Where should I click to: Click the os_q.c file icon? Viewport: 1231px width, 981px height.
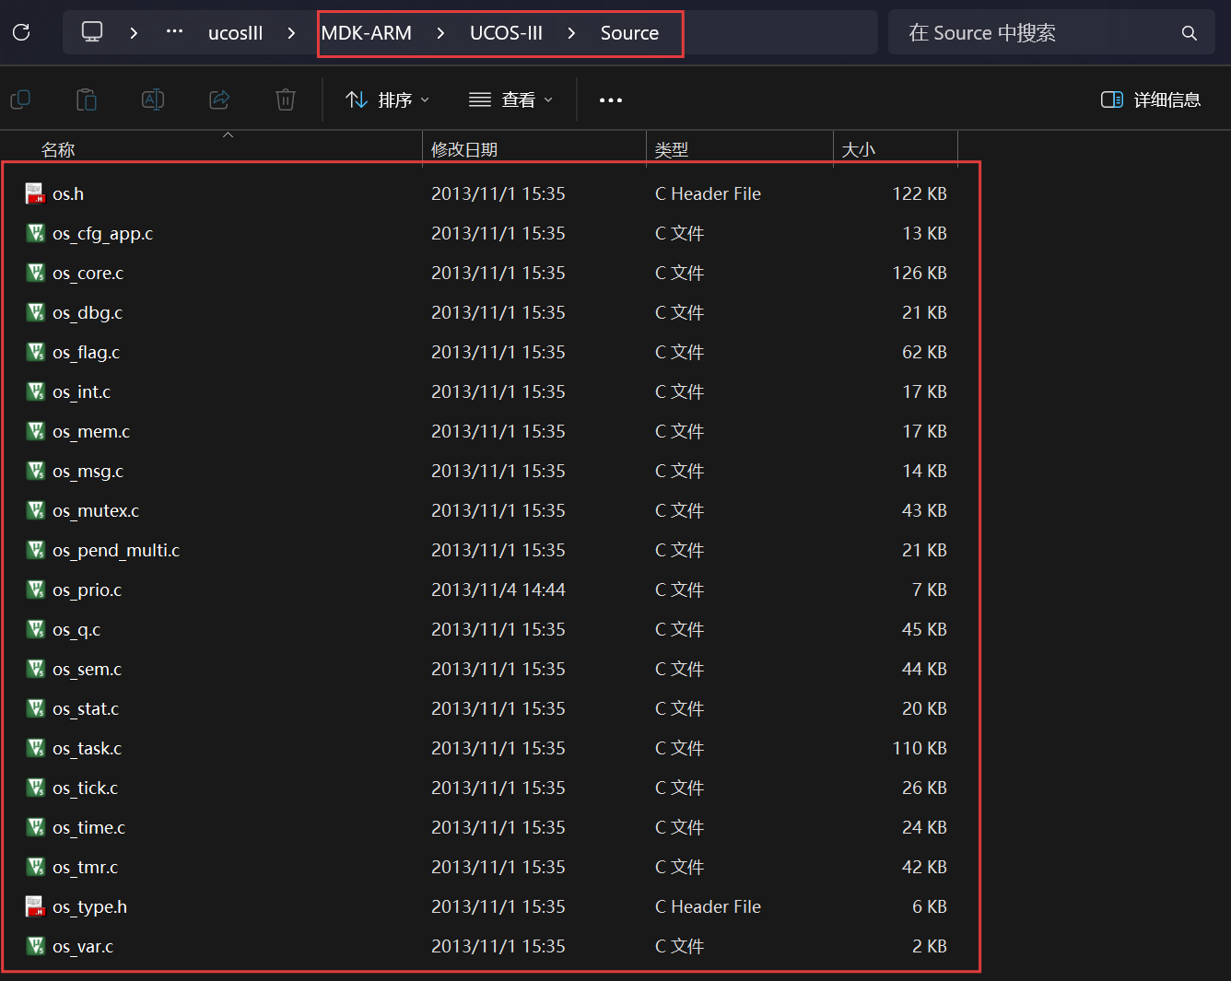pos(35,629)
